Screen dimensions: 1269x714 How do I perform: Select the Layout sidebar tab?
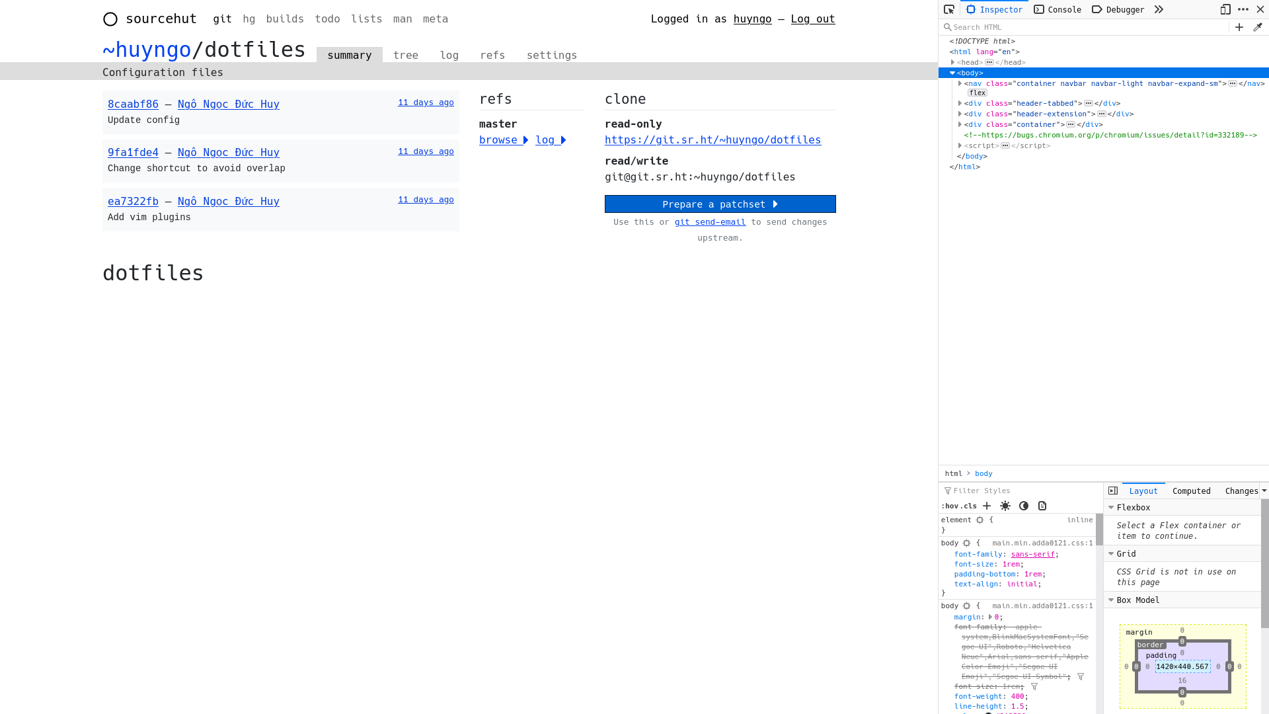1143,491
